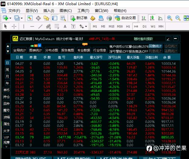Switch to bar chart display
This screenshot has width=189, height=159.
144,18
